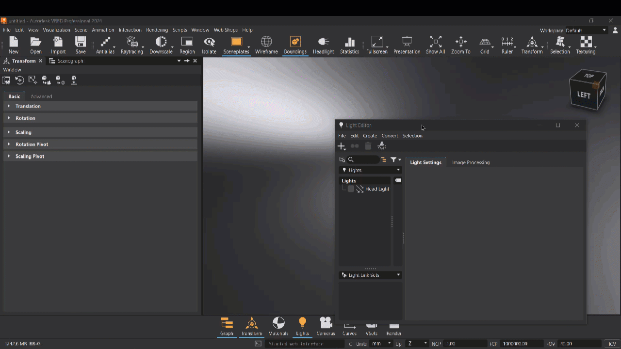The width and height of the screenshot is (621, 349).
Task: Show the Statistics overlay
Action: point(349,45)
